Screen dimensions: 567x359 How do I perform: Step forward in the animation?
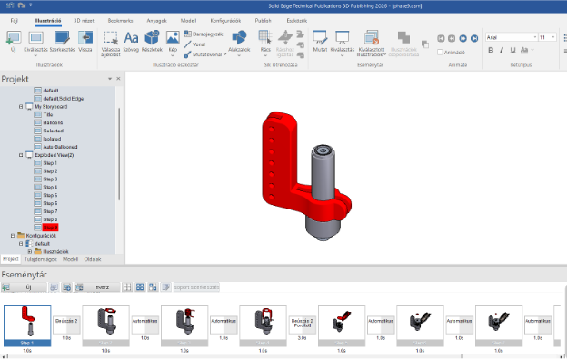coord(463,38)
